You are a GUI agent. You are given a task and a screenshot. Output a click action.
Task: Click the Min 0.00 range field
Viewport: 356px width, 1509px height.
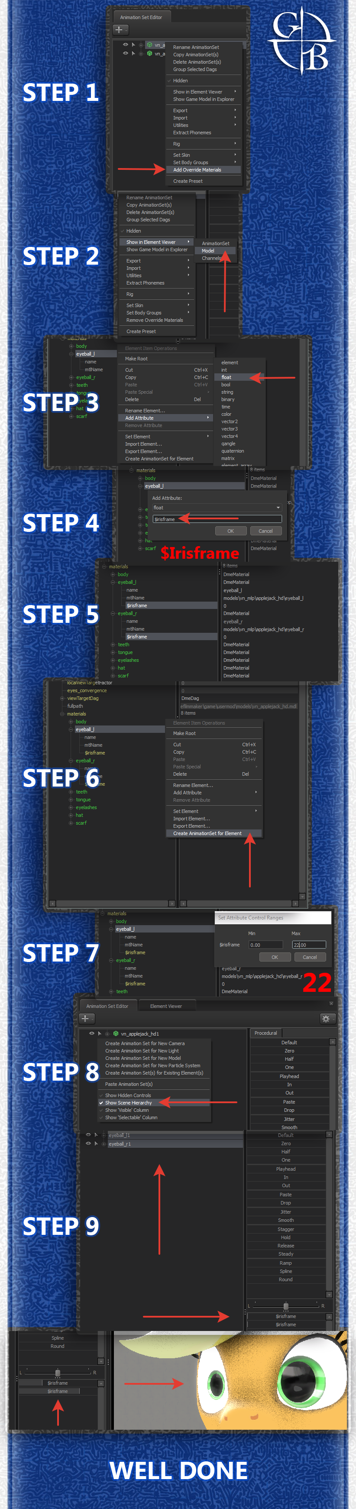pos(266,944)
